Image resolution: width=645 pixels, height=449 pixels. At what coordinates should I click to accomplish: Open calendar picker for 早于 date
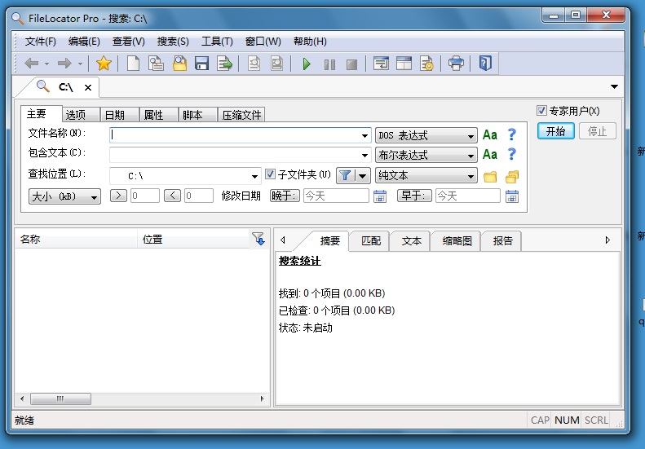(512, 196)
